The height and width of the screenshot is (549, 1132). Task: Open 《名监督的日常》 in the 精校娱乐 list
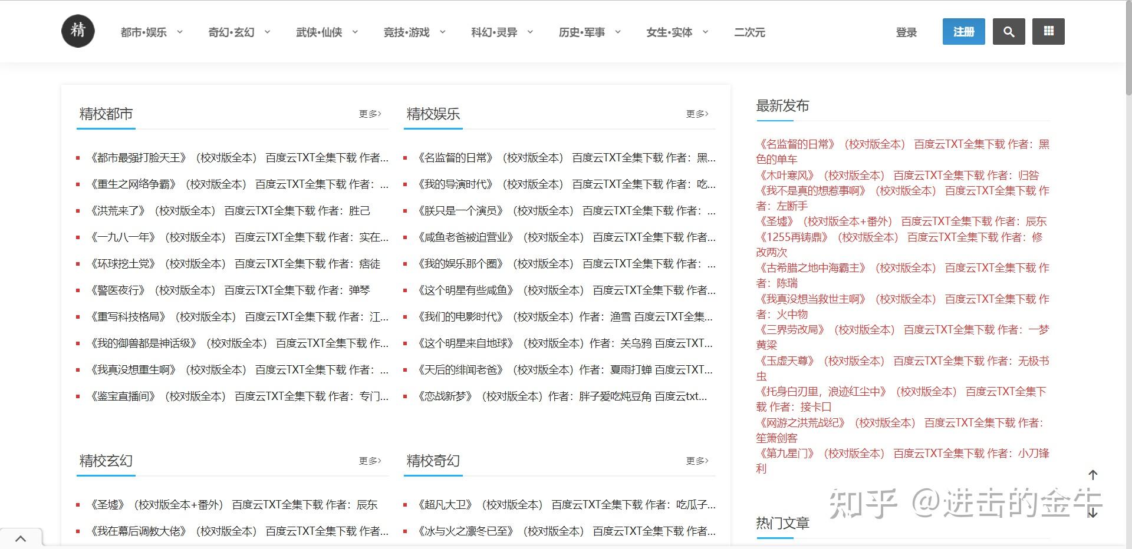565,158
